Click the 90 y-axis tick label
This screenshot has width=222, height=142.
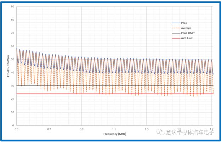click(x=13, y=7)
